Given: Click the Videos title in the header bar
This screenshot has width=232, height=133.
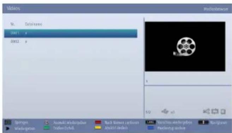Looking at the screenshot, I should pyautogui.click(x=13, y=8).
